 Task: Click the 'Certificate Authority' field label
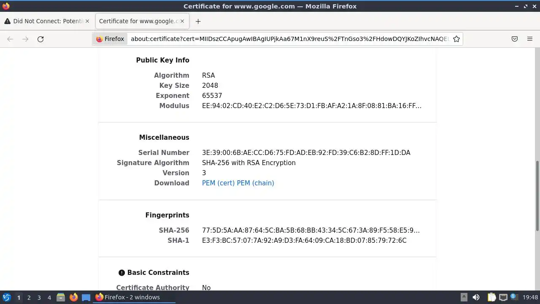(x=153, y=288)
